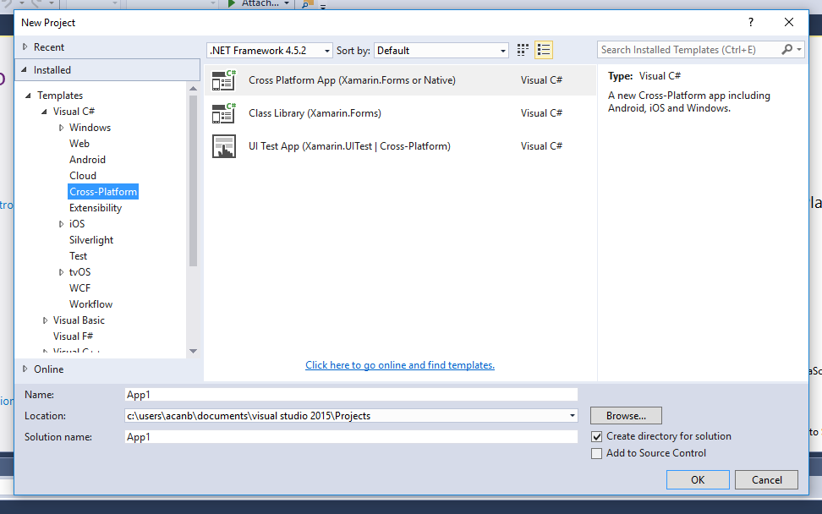This screenshot has width=822, height=514.
Task: Open the Location path dropdown arrow
Action: (x=572, y=415)
